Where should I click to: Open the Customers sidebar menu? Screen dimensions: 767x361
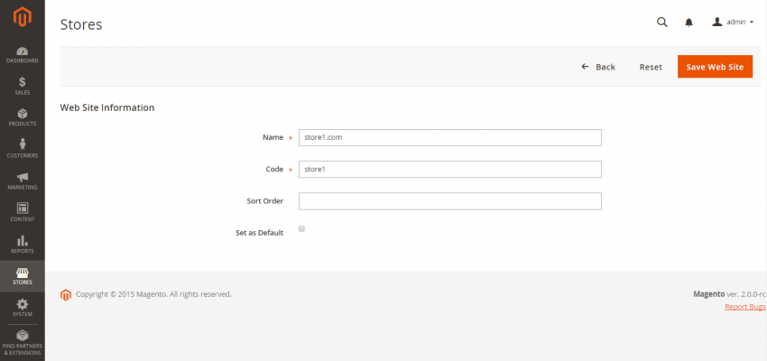coord(22,149)
